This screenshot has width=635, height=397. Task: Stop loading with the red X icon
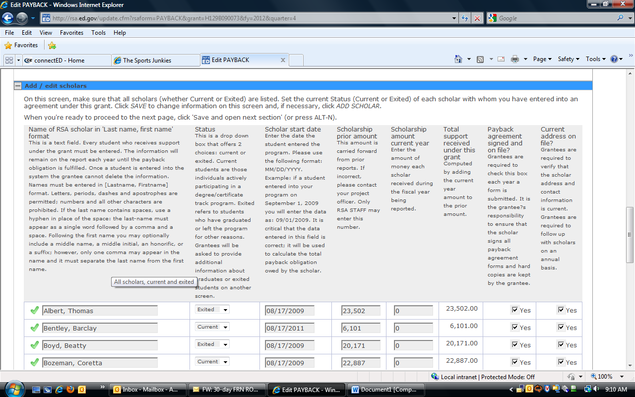pos(477,18)
